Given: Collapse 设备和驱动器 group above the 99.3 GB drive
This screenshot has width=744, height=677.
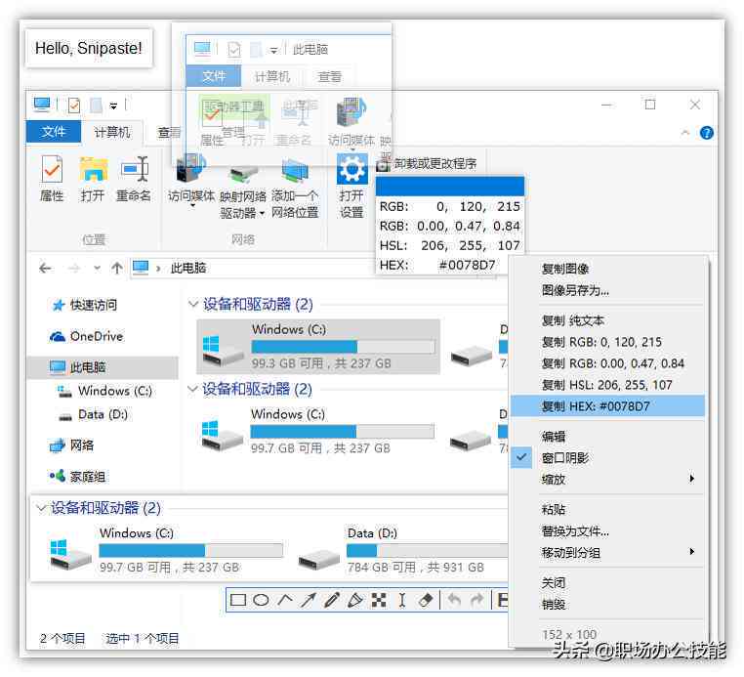Looking at the screenshot, I should (193, 304).
